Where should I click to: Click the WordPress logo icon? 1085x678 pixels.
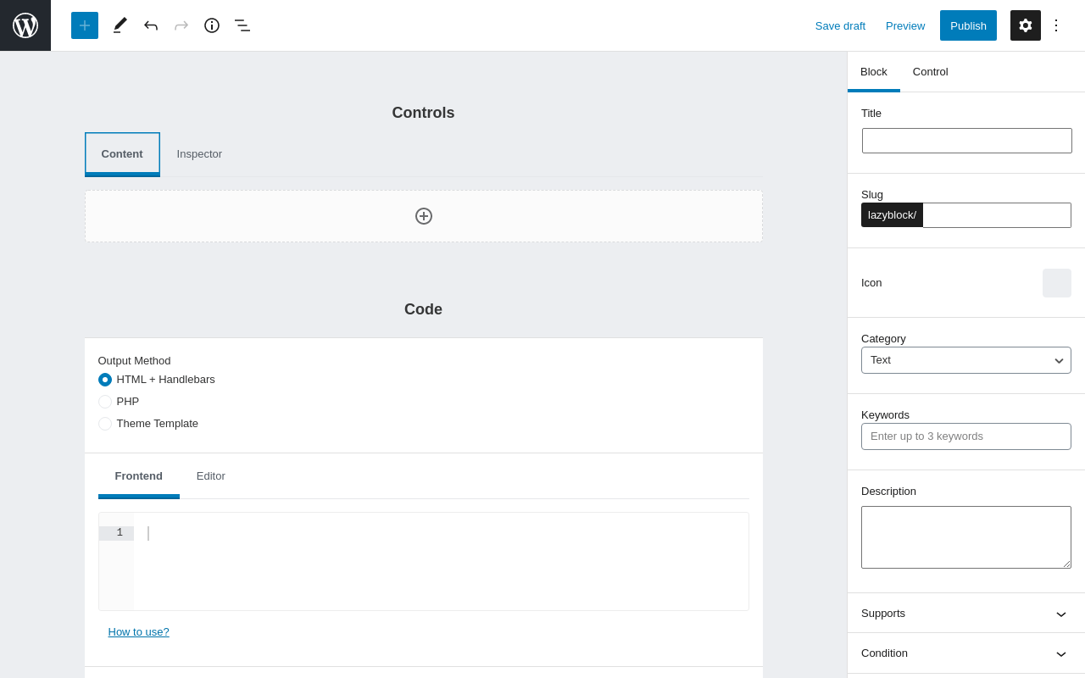(25, 25)
